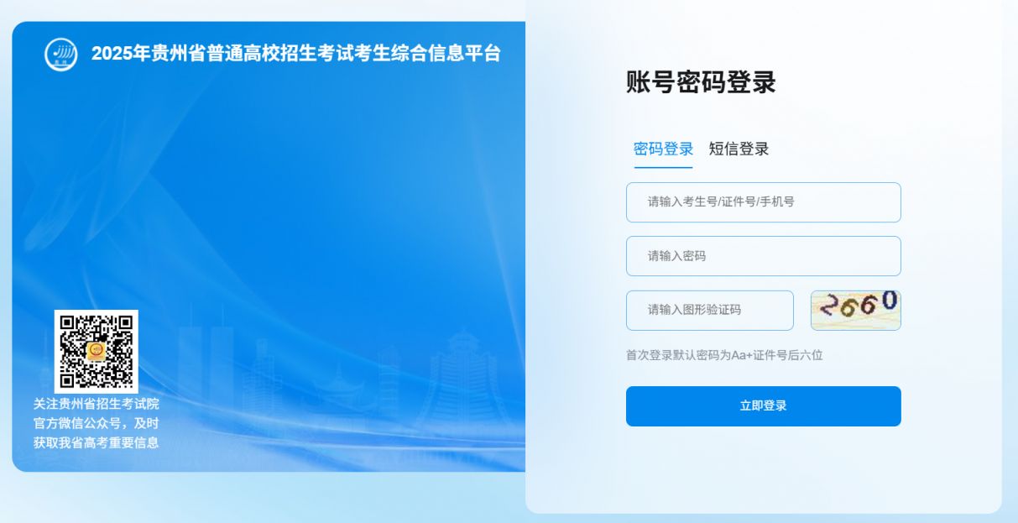This screenshot has height=523, width=1018.
Task: Click the 账号密码登录 heading
Action: 701,82
